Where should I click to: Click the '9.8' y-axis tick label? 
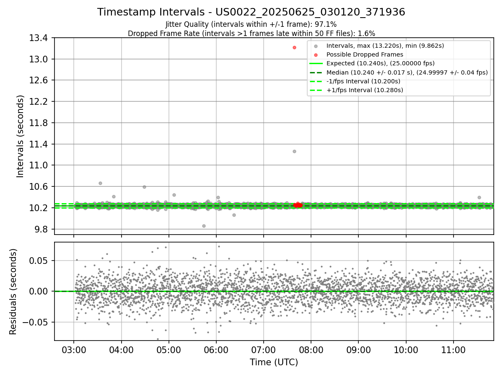tap(42, 229)
